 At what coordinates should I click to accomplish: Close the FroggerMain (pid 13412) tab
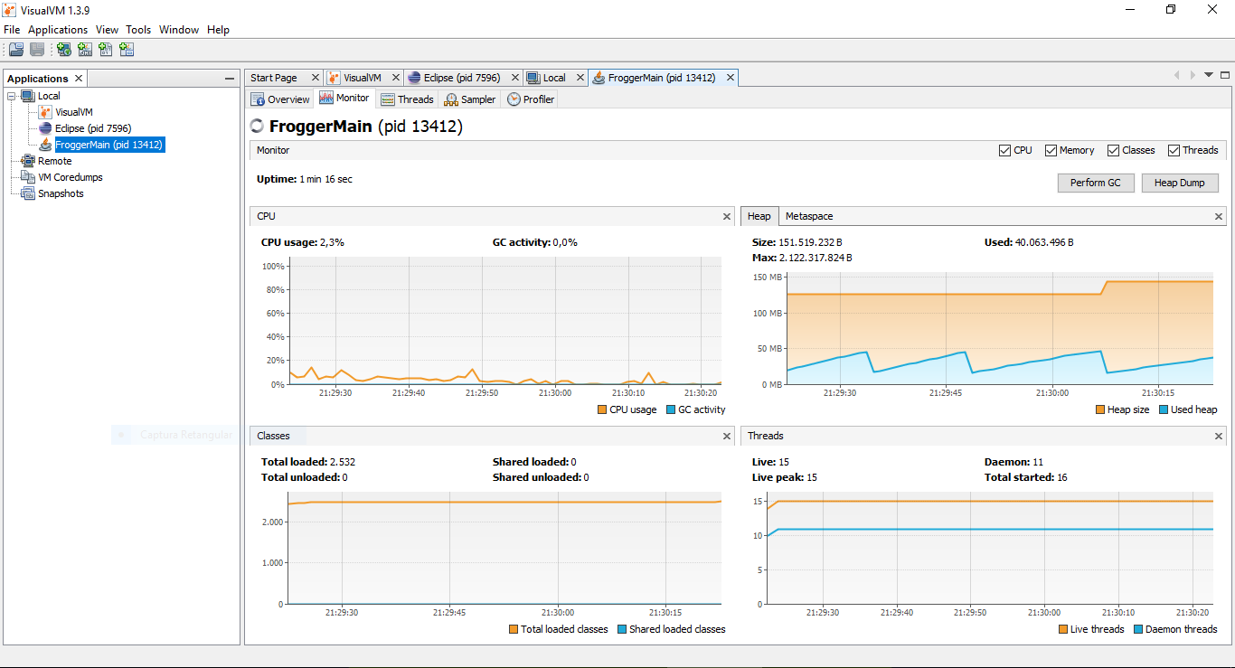tap(731, 78)
